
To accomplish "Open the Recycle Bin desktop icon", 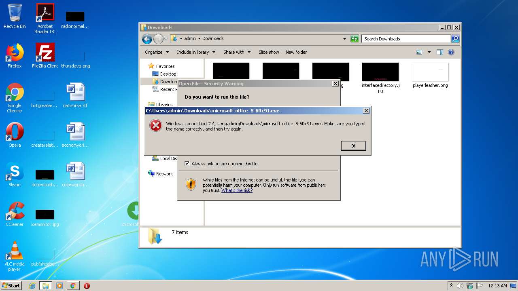I will tap(15, 16).
